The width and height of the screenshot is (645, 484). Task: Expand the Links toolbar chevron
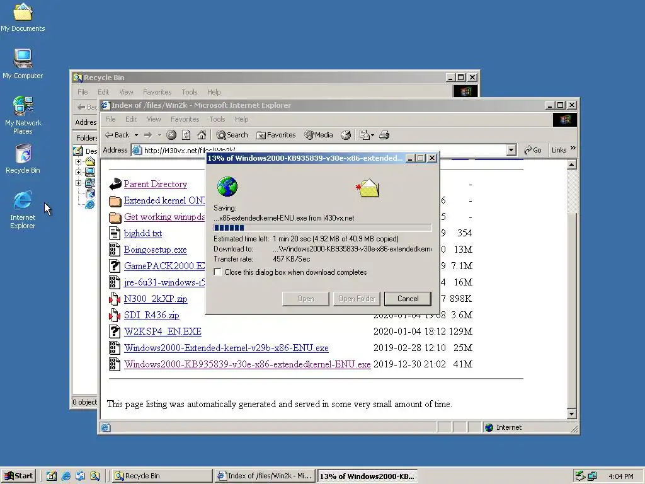573,148
